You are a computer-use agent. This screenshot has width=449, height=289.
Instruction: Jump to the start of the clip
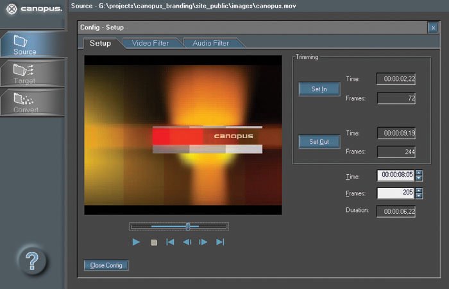(x=170, y=242)
